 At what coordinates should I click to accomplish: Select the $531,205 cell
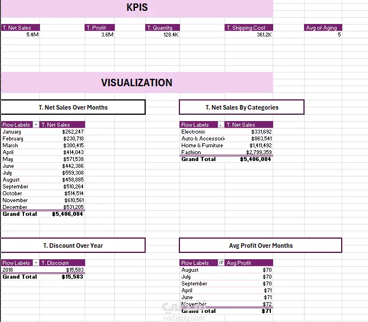click(x=62, y=207)
